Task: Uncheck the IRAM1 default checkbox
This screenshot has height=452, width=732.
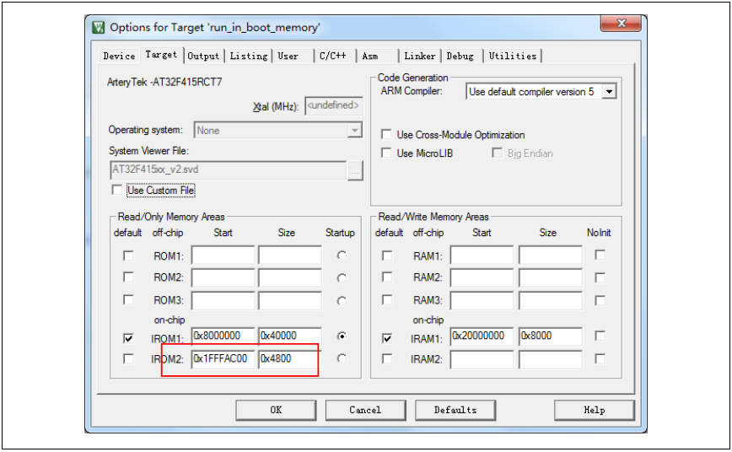Action: [387, 338]
